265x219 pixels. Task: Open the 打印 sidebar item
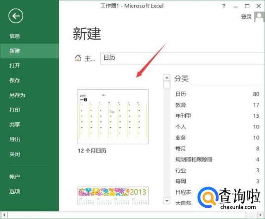pos(15,110)
